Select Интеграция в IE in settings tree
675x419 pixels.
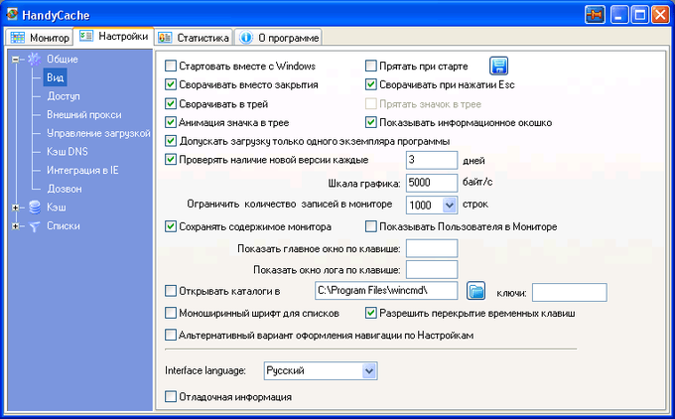coord(82,170)
